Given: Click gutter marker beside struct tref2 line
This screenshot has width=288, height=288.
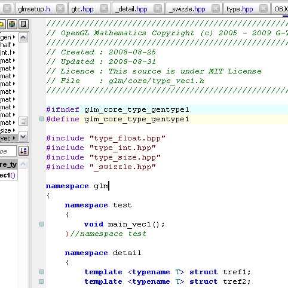Looking at the screenshot, I should 41,281.
